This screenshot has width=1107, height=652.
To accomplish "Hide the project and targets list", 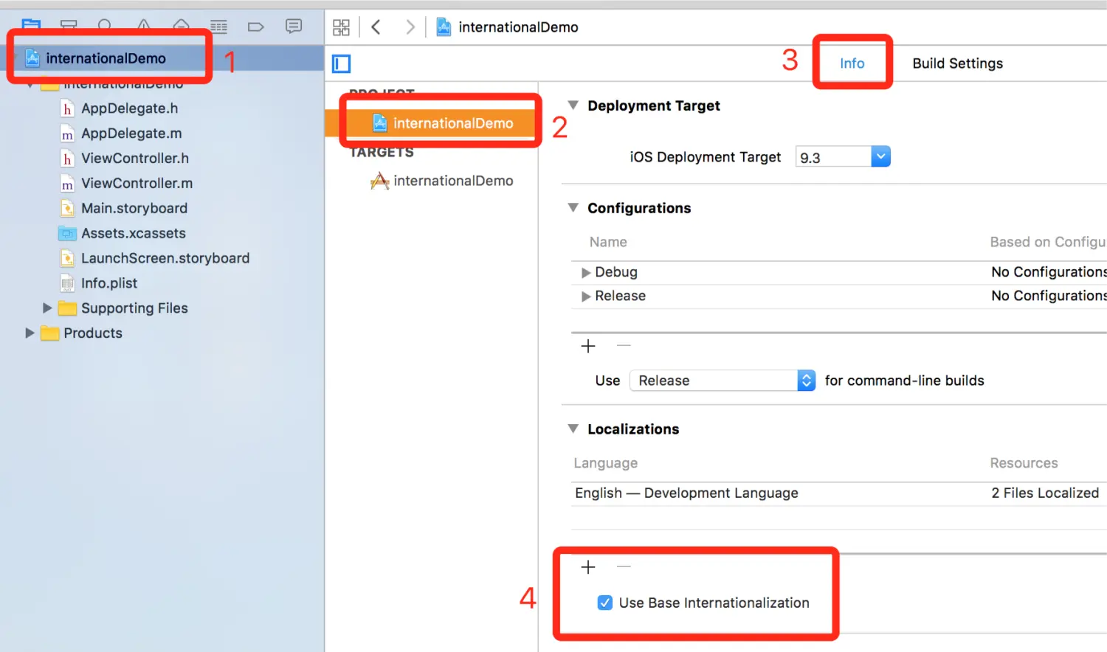I will (341, 63).
